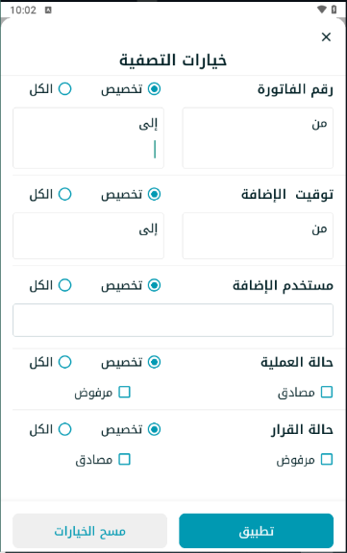Image resolution: width=347 pixels, height=553 pixels.
Task: Open the توقيت الإضافة إلى date field
Action: tap(88, 235)
